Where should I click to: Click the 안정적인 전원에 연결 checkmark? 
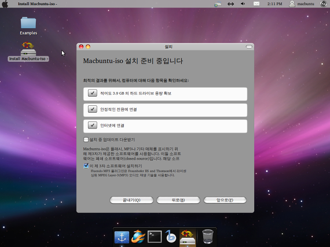pos(93,109)
